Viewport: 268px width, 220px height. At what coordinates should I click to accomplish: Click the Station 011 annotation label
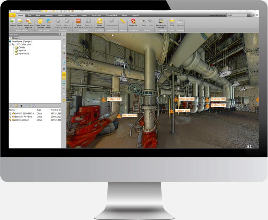[114, 99]
